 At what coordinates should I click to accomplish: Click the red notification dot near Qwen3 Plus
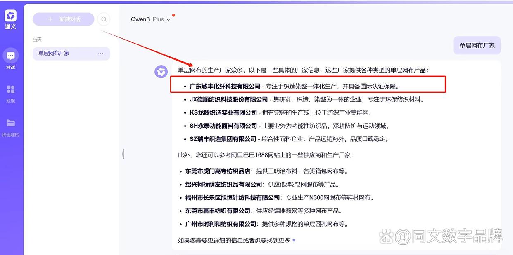pyautogui.click(x=173, y=15)
